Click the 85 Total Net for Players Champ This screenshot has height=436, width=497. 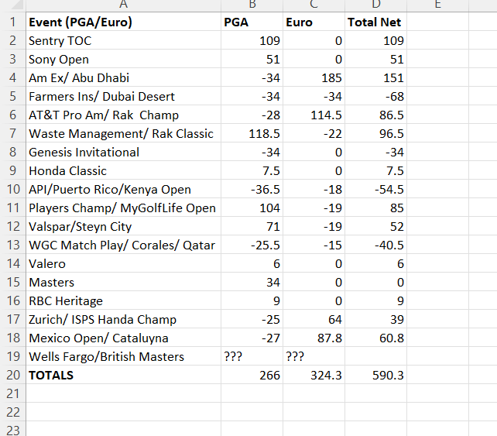click(375, 208)
